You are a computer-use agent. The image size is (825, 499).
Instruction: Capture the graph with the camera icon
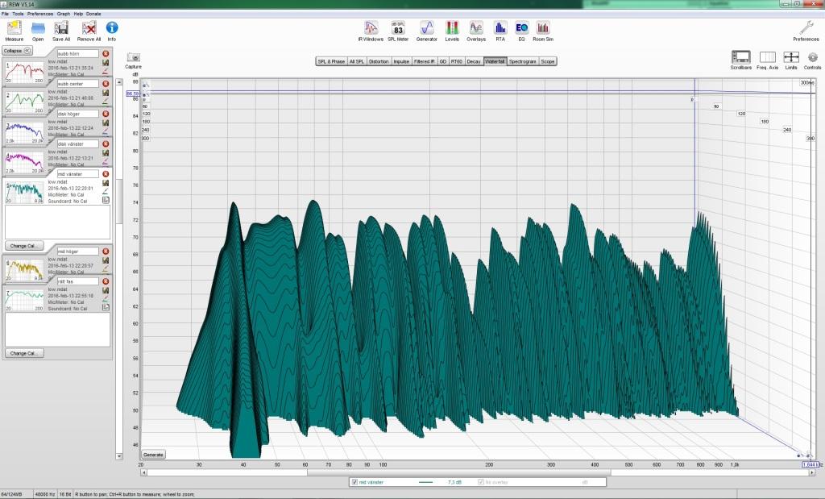134,57
